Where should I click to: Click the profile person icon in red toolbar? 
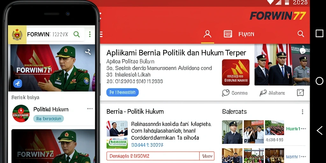pos(207,34)
